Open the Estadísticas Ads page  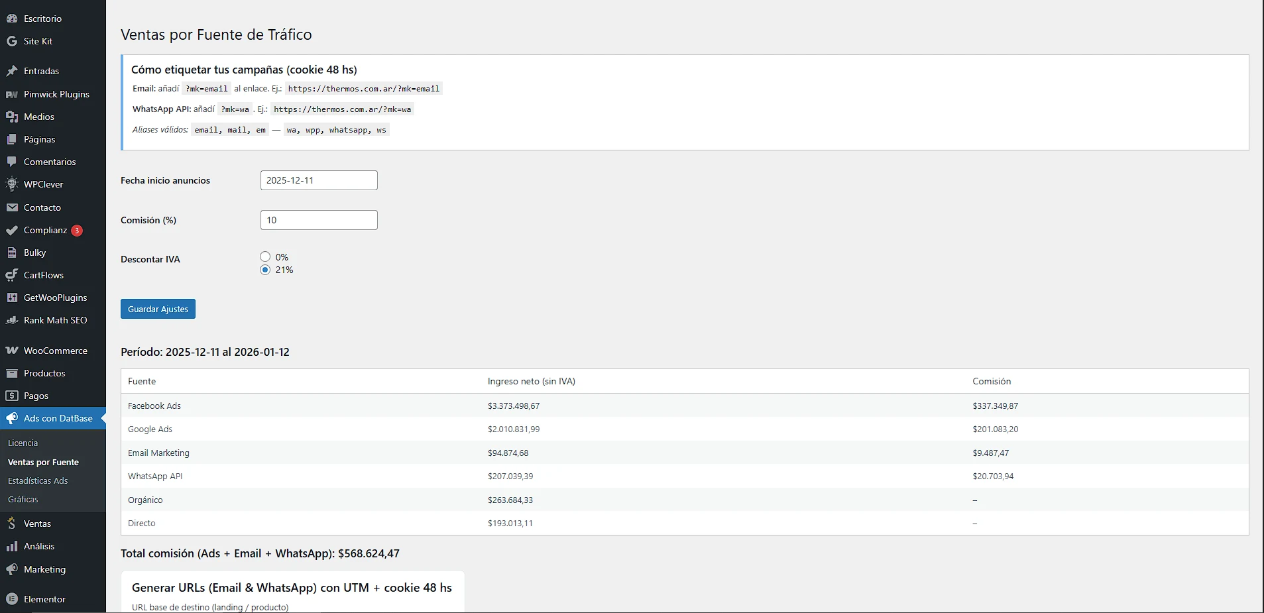click(37, 480)
